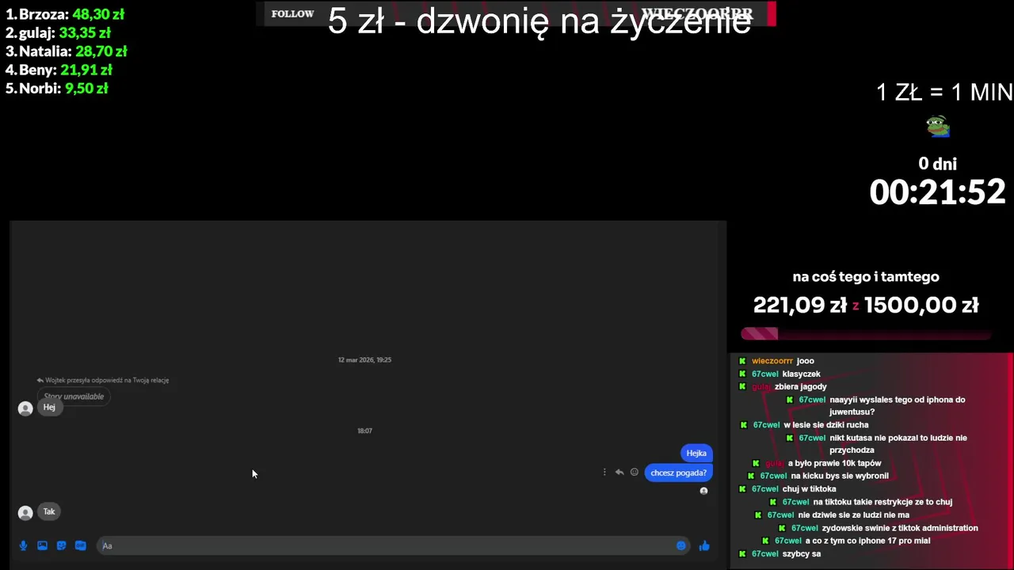
Task: Click the goal amount "221,09 zł z 1500,00 zł"
Action: [866, 306]
